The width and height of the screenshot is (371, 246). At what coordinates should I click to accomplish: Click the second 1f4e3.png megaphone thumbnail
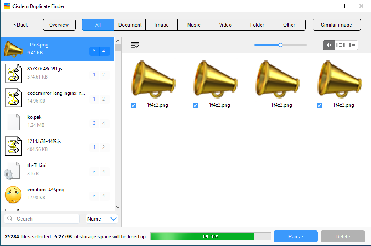(x=216, y=79)
